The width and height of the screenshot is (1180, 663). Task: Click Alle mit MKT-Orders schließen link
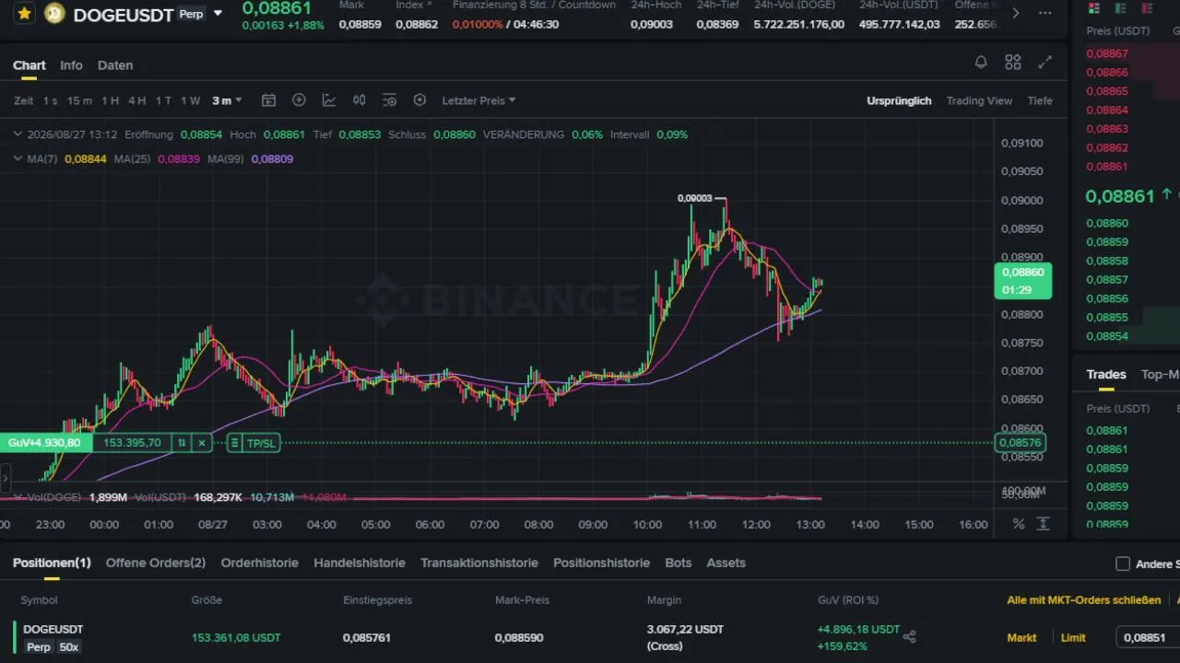1084,600
